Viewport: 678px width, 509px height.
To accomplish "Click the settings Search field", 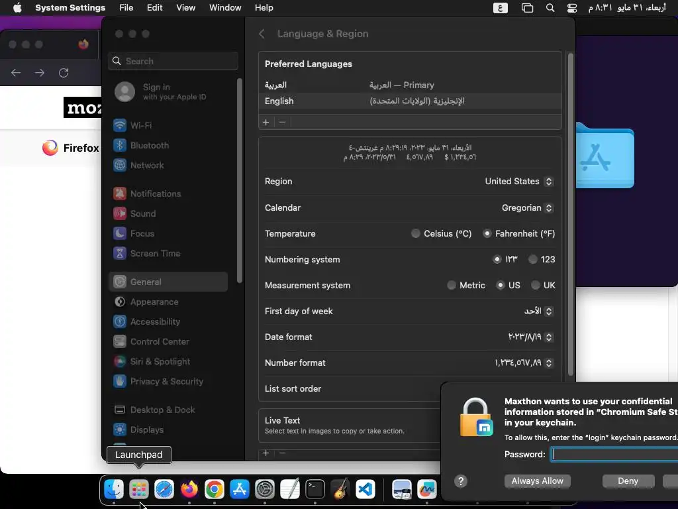I will [x=173, y=61].
